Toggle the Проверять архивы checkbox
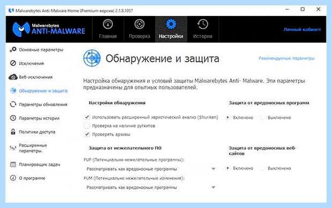Image resolution: width=332 pixels, height=208 pixels. click(x=87, y=134)
